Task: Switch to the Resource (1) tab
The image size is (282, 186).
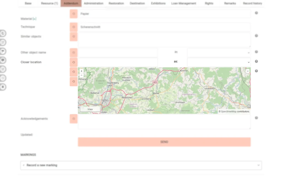Action: [x=49, y=3]
